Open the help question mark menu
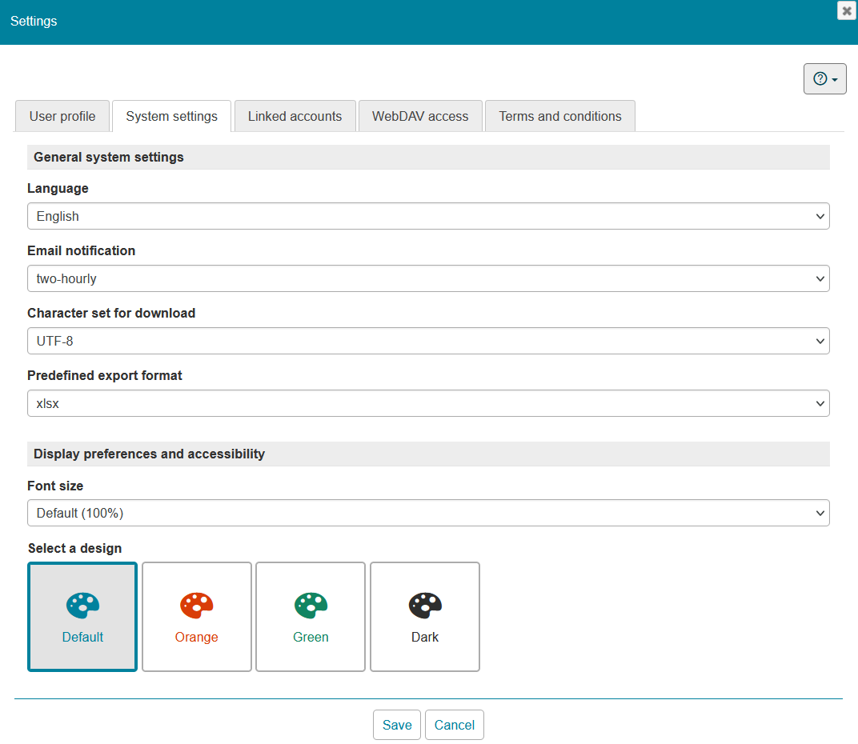 point(824,79)
